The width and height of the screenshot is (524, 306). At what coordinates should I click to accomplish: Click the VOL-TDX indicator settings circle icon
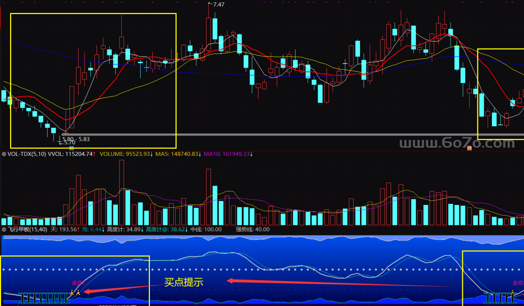4,154
